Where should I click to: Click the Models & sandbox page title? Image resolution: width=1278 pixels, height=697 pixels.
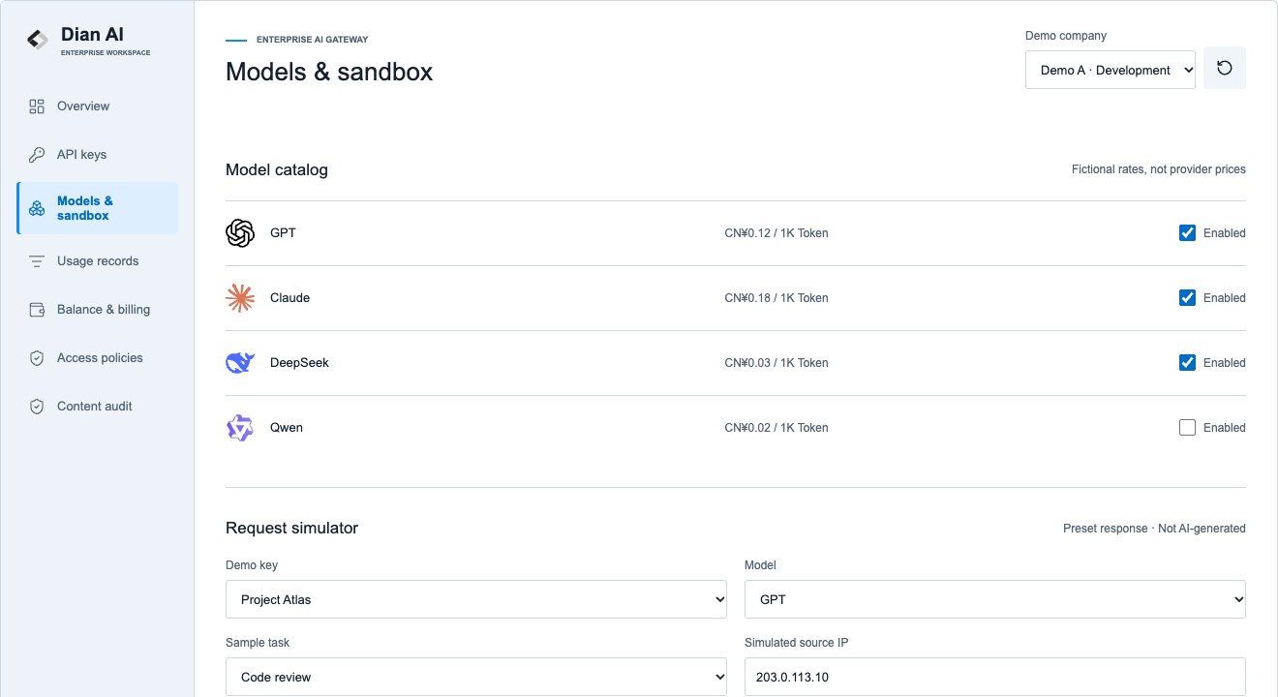(x=329, y=72)
